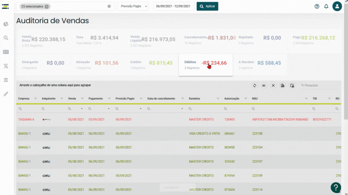Open the bank building sidebar icon

[x=6, y=80]
